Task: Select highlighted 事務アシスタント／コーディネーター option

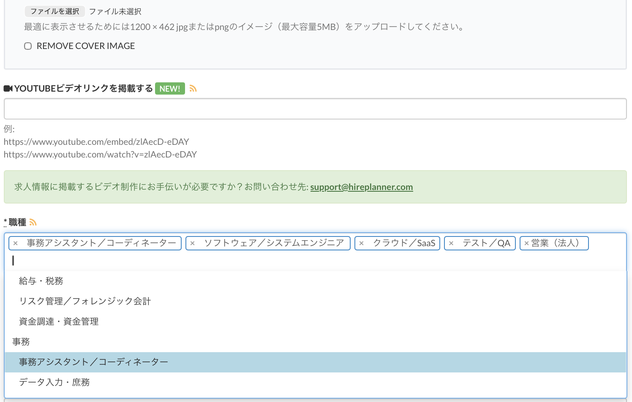Action: coord(94,362)
